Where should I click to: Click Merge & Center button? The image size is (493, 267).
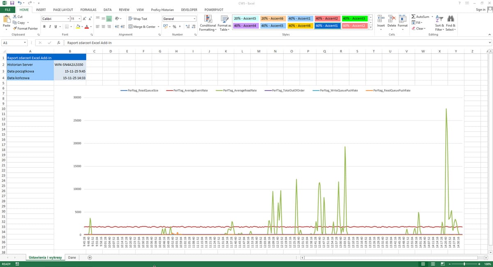click(142, 27)
